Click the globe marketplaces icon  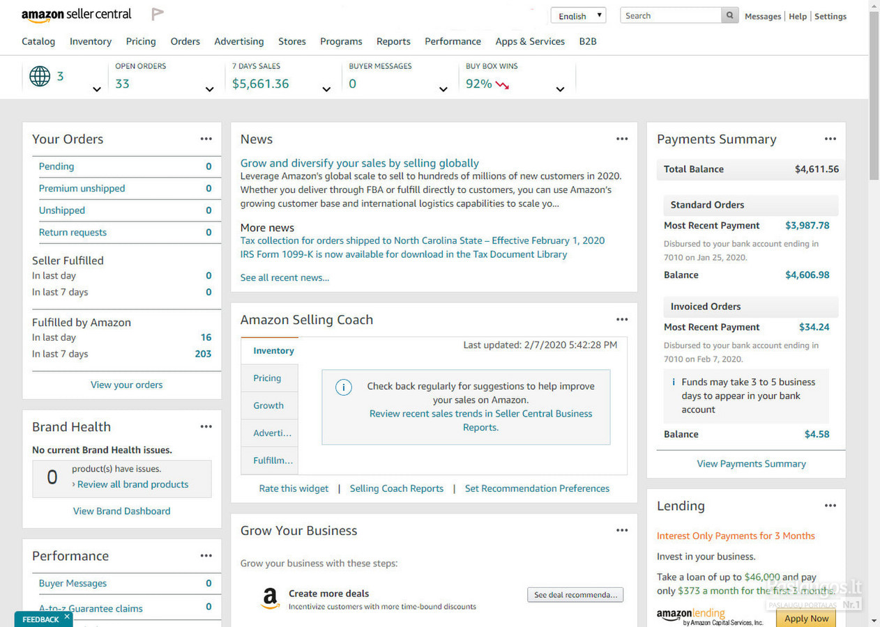pyautogui.click(x=40, y=76)
